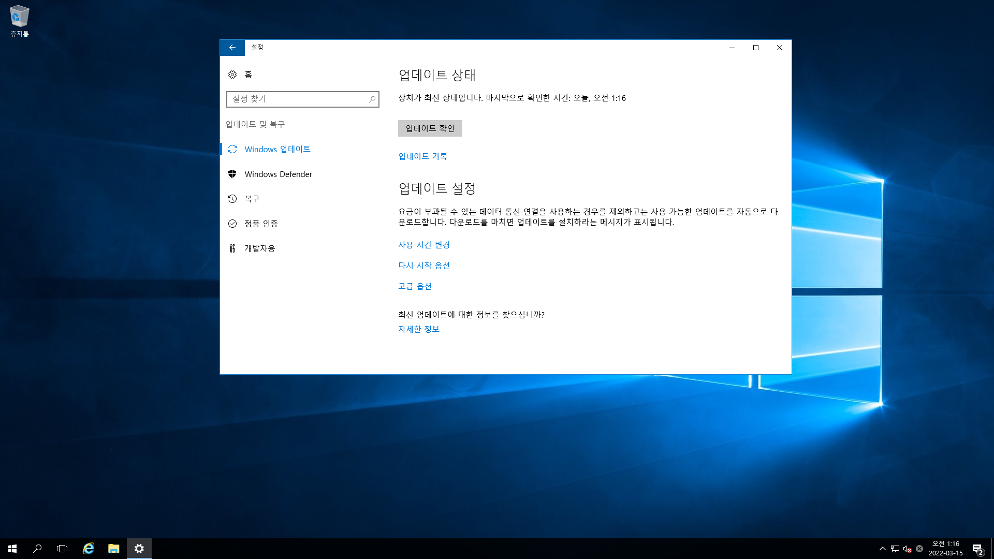Show hidden tray icons chevron
The height and width of the screenshot is (559, 994).
coord(882,549)
